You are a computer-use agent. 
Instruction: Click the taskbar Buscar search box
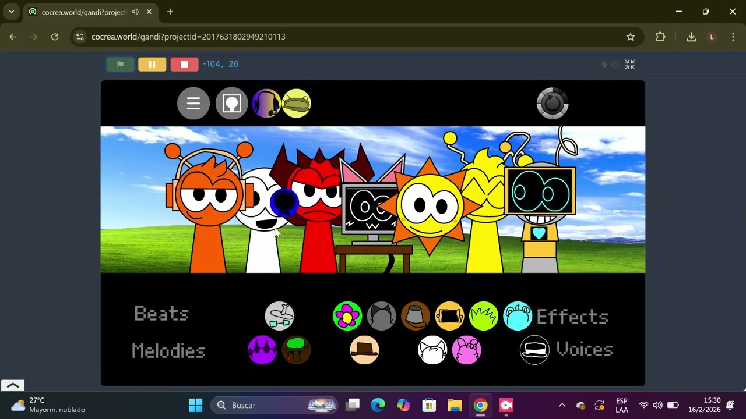point(274,405)
